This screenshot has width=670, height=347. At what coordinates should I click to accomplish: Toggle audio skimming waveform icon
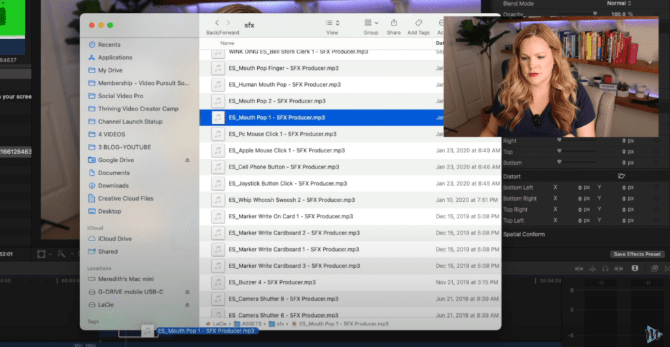pyautogui.click(x=592, y=269)
